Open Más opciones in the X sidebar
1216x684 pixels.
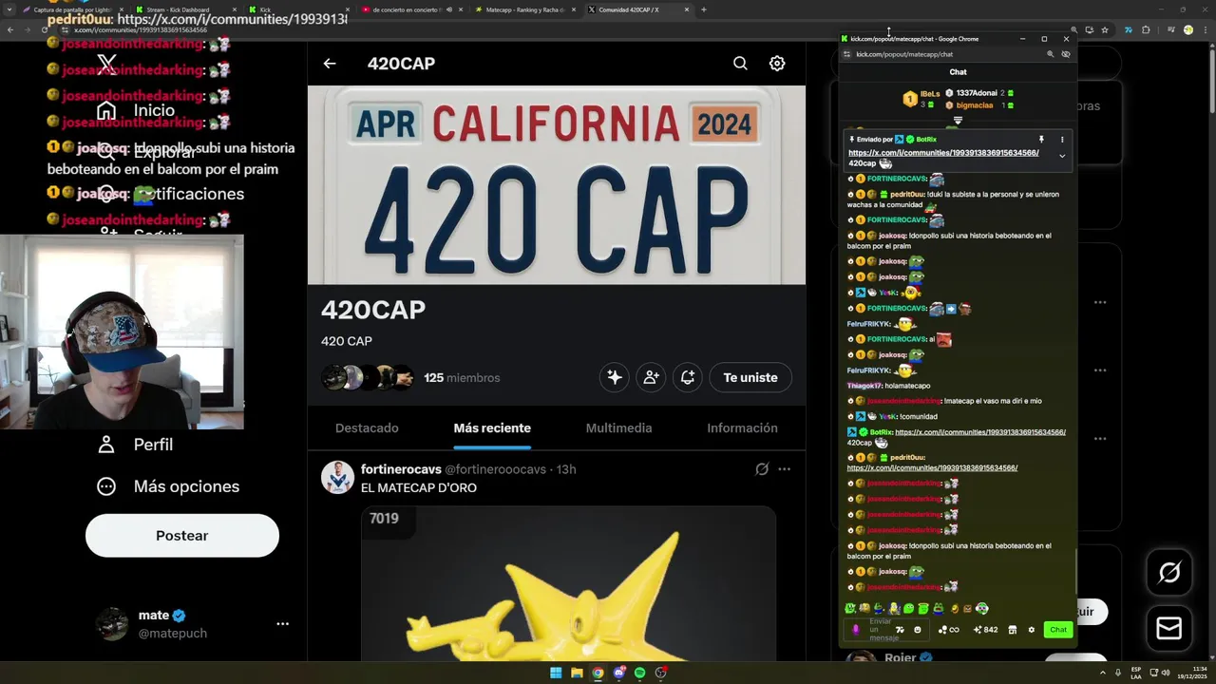168,486
